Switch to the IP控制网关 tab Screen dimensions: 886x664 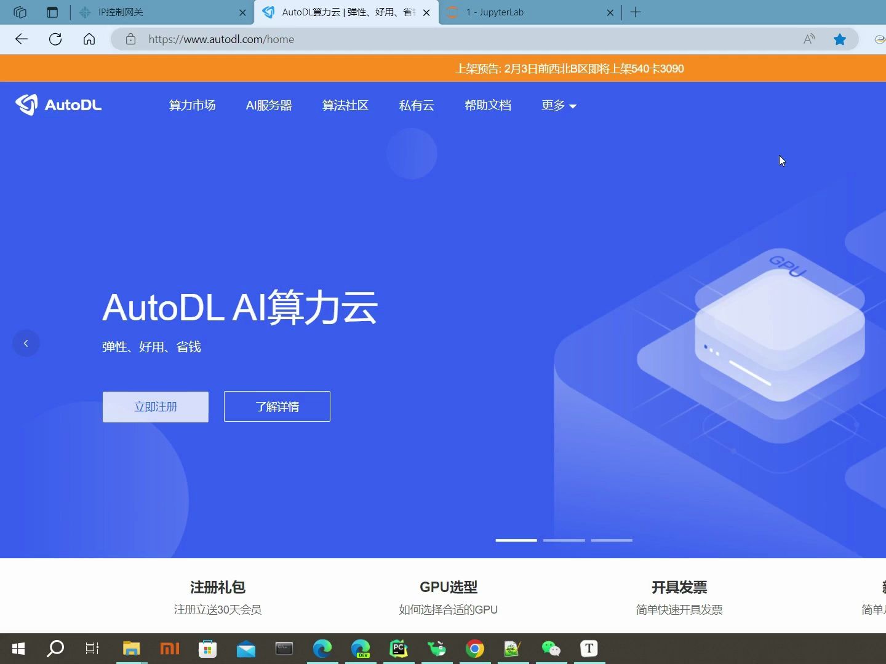(161, 12)
